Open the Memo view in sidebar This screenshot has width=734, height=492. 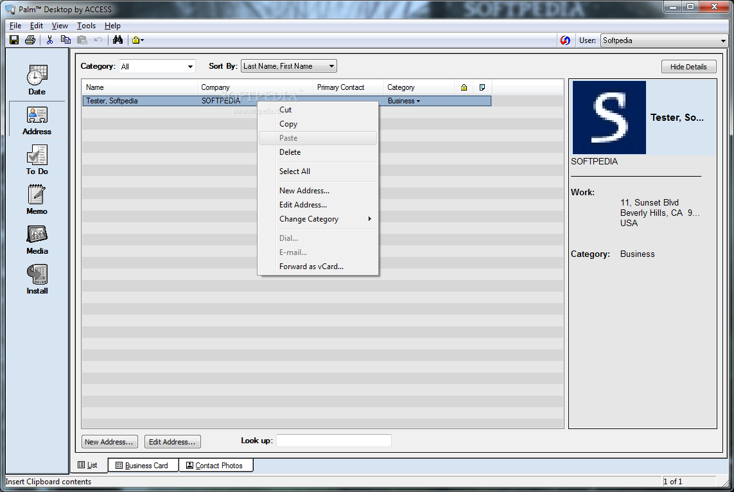click(x=37, y=200)
